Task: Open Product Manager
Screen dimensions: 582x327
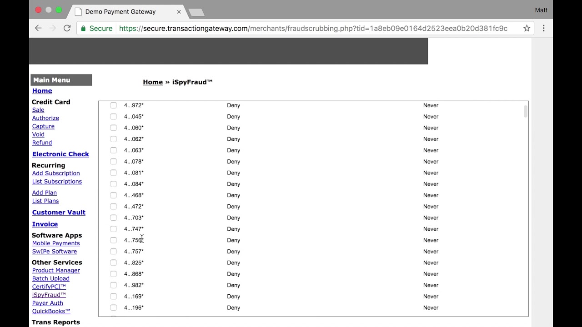Action: (x=56, y=271)
